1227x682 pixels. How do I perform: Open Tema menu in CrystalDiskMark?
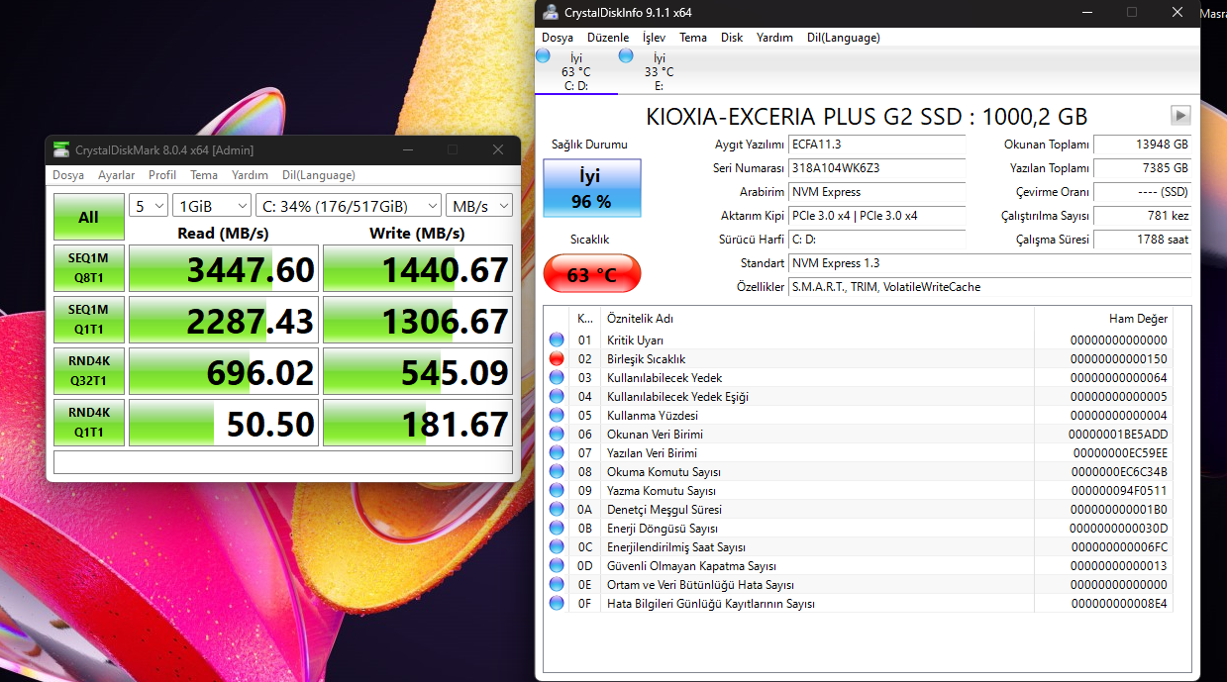(x=204, y=175)
